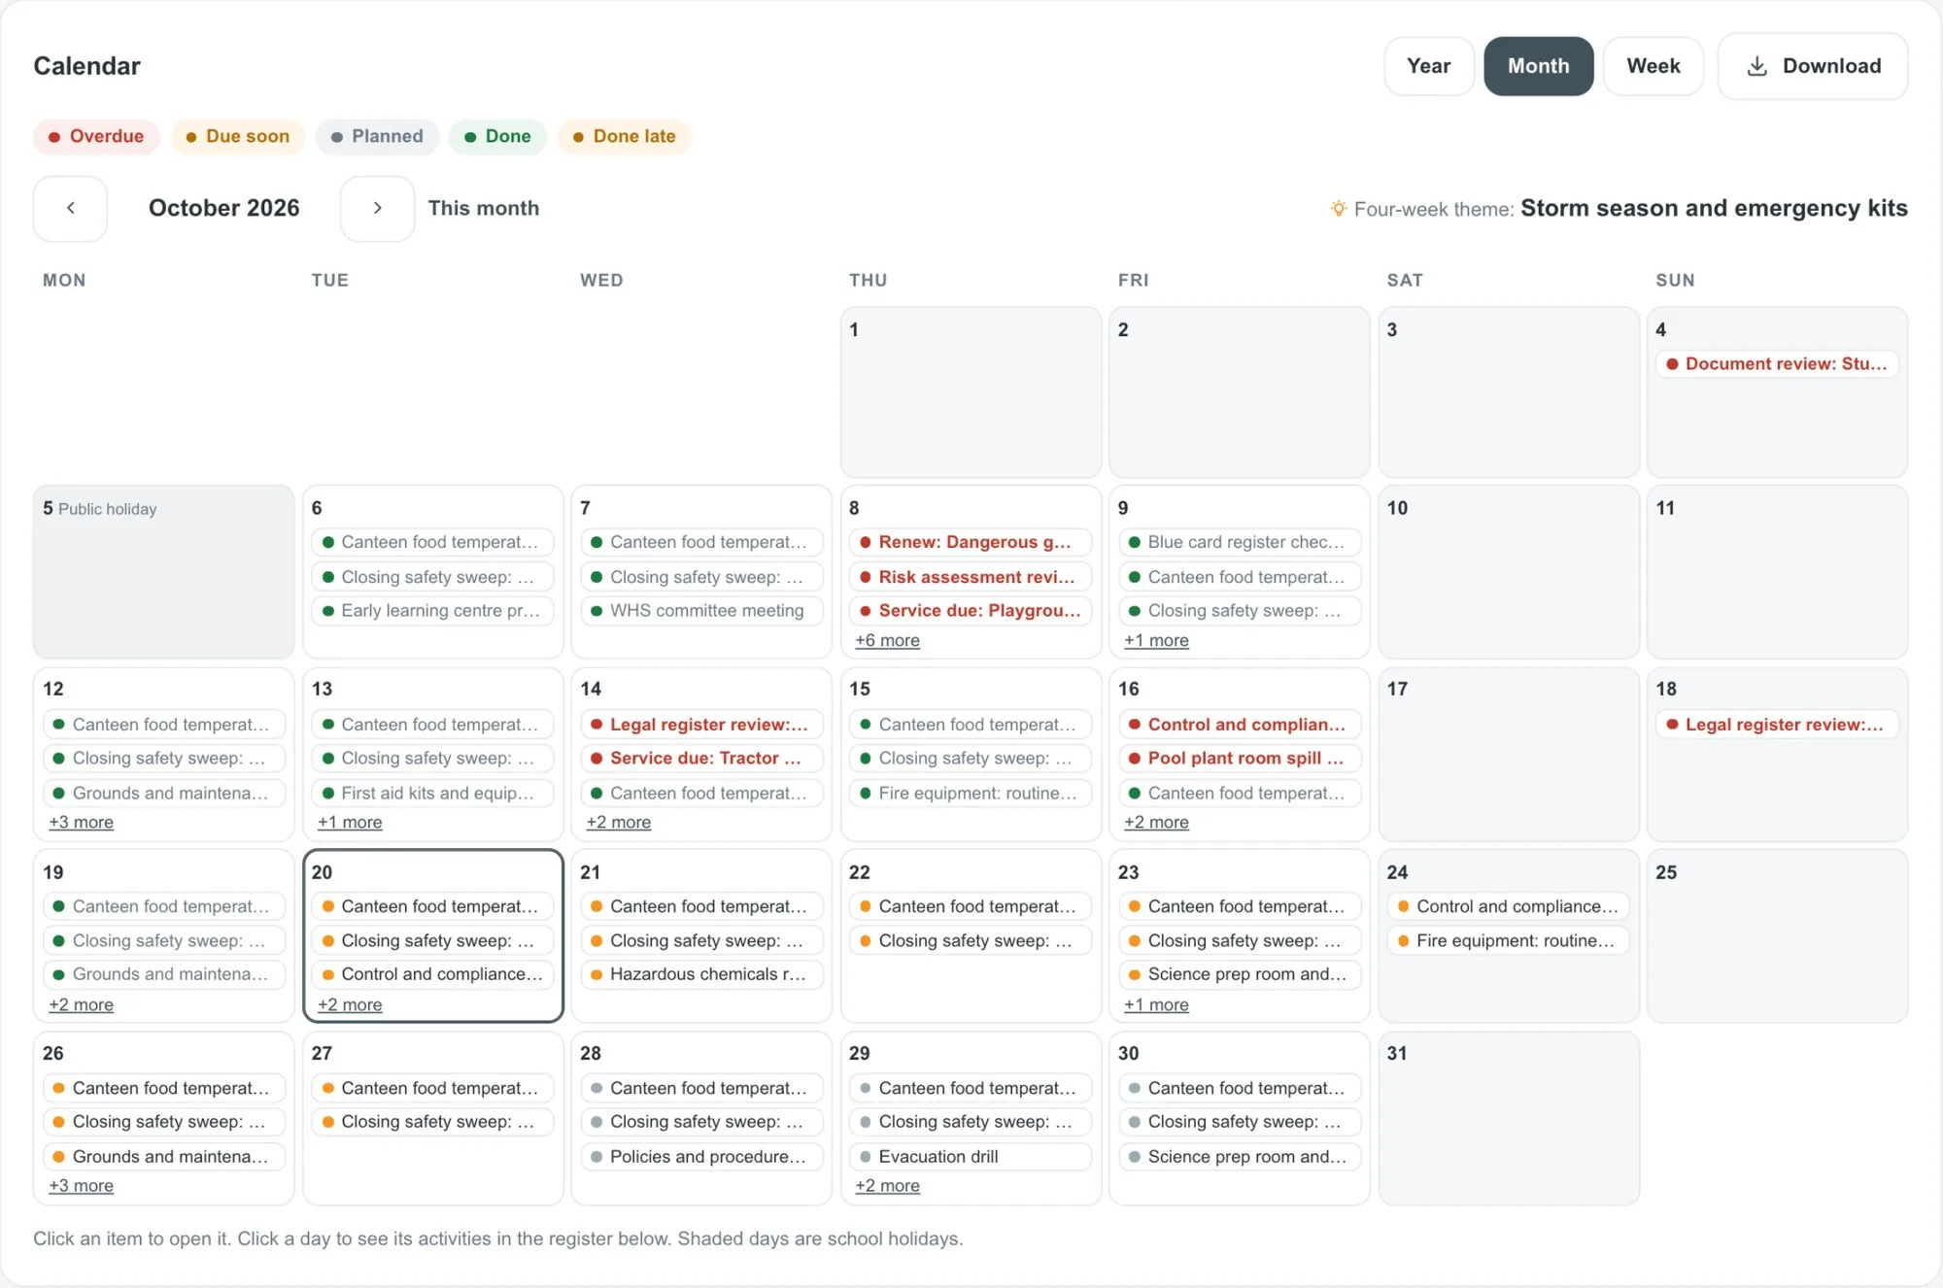Screen dimensions: 1943x1288
Task: Toggle the Due soon status filter
Action: [237, 136]
